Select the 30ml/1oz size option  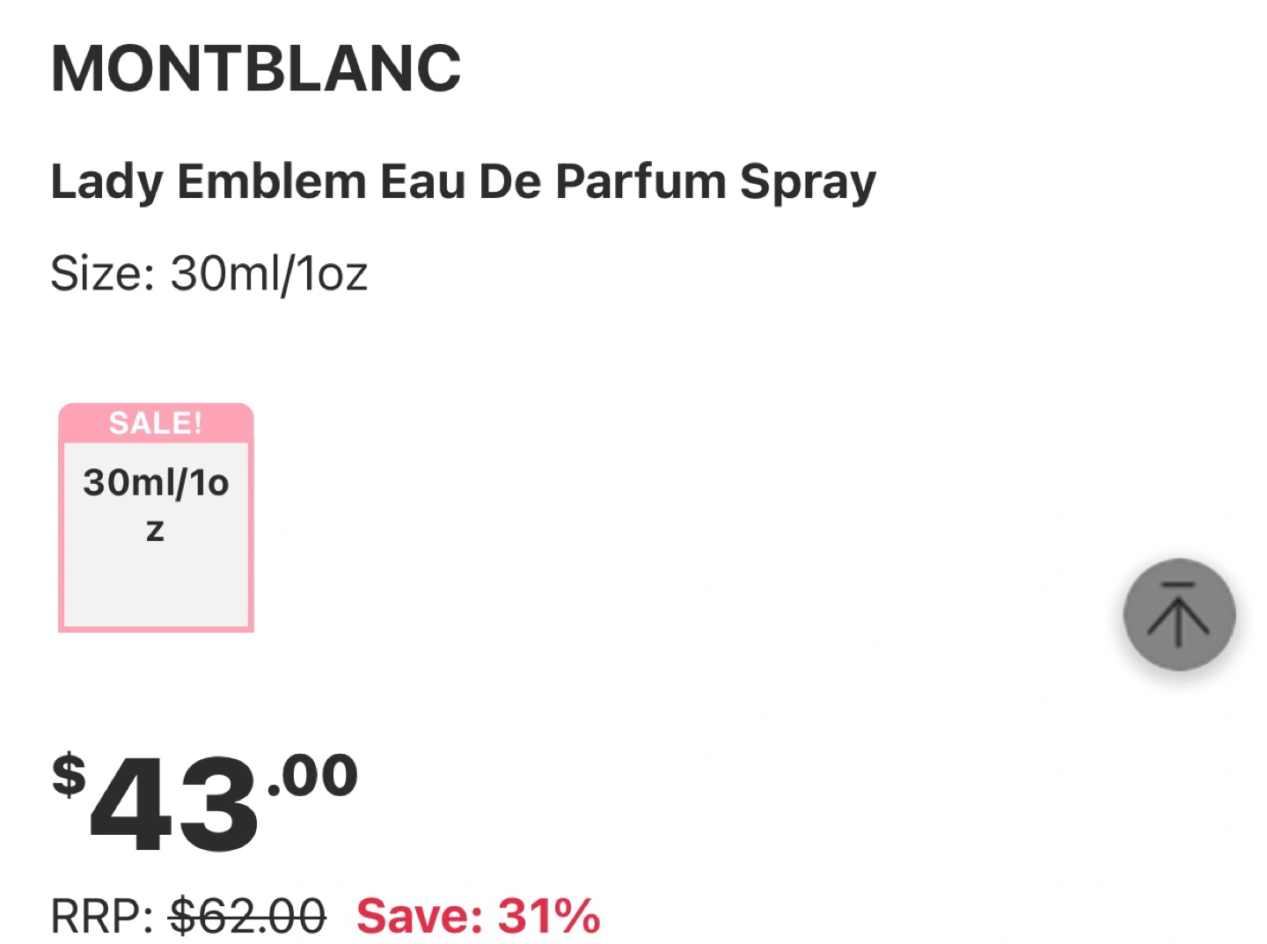click(156, 517)
